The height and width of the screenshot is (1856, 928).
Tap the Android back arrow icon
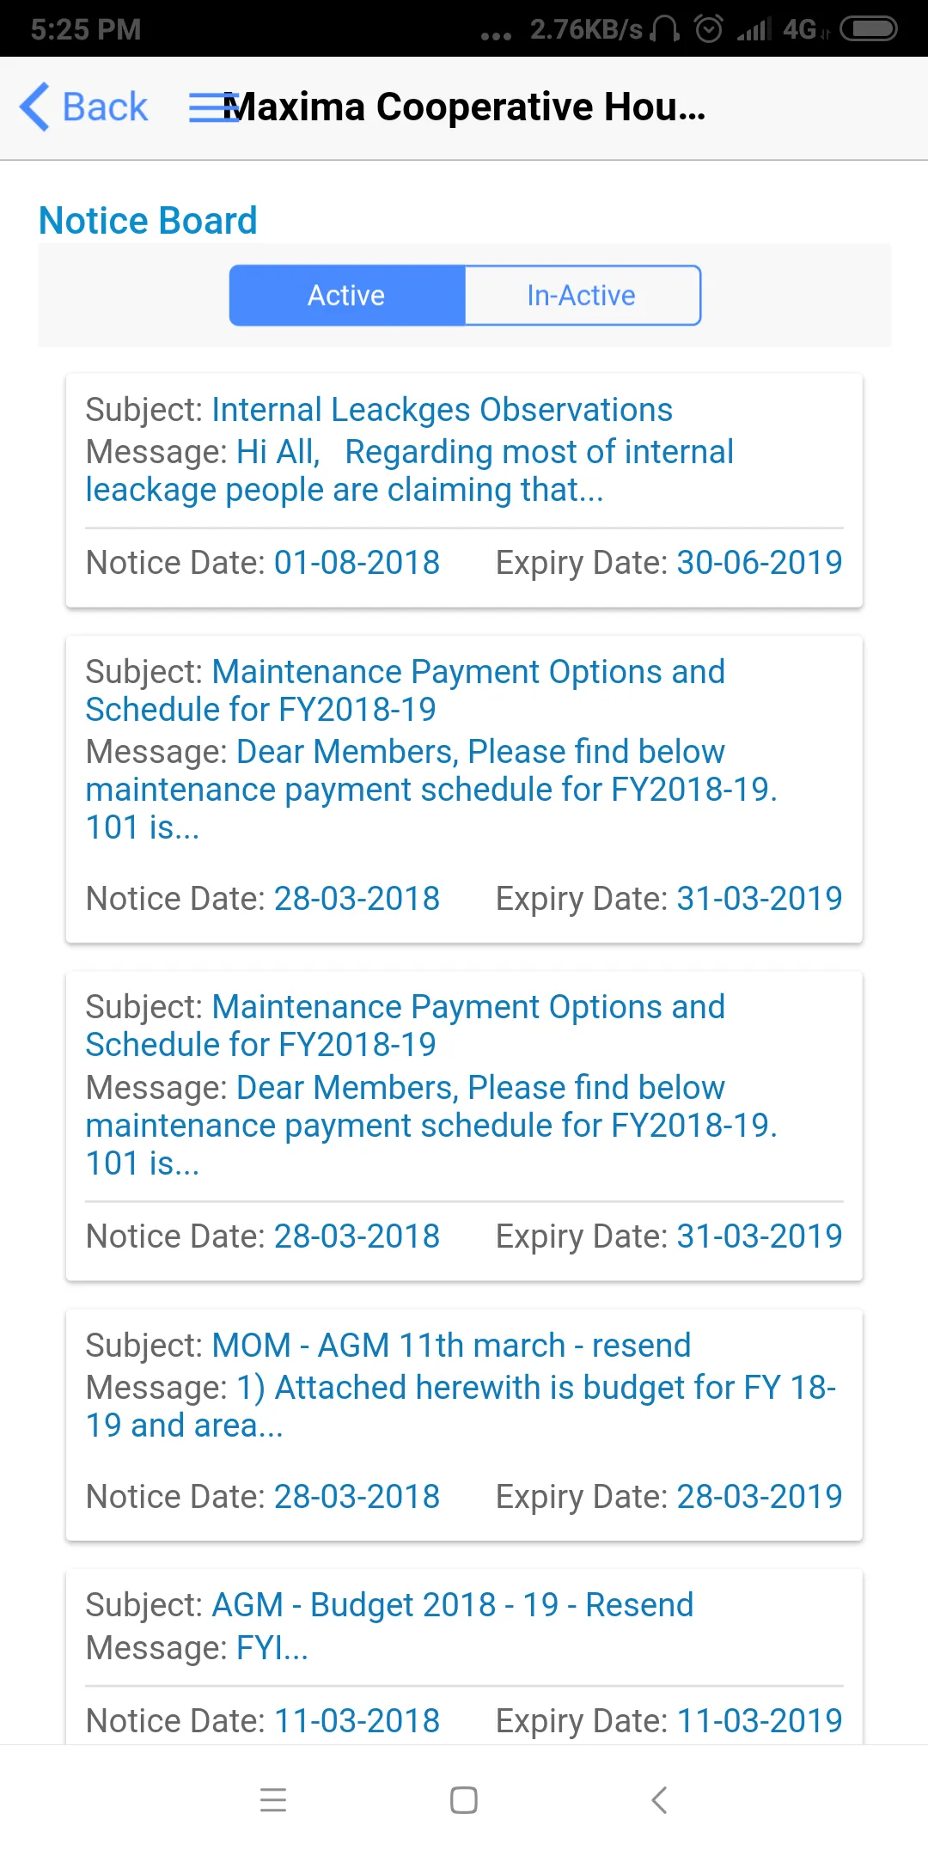tap(659, 1800)
